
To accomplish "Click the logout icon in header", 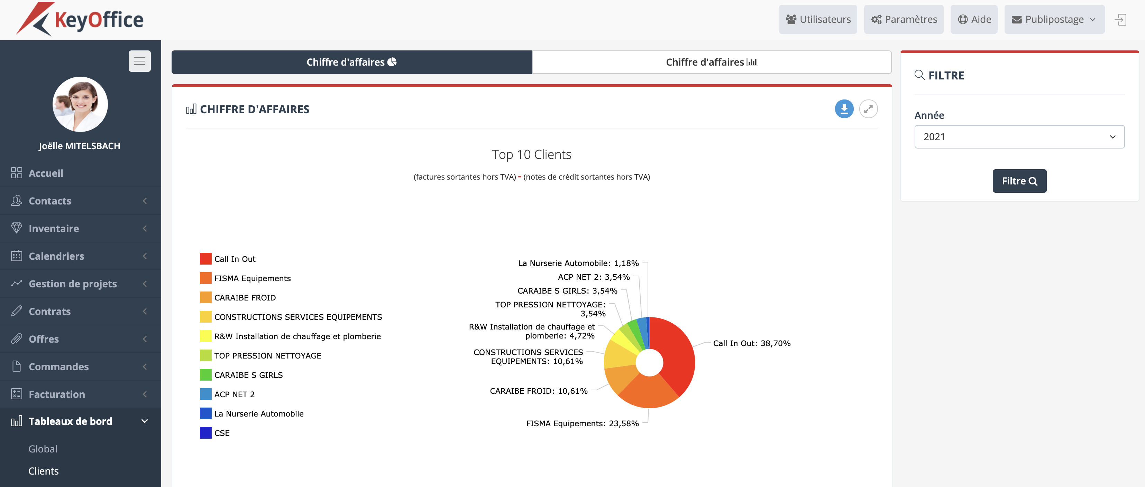I will point(1120,20).
